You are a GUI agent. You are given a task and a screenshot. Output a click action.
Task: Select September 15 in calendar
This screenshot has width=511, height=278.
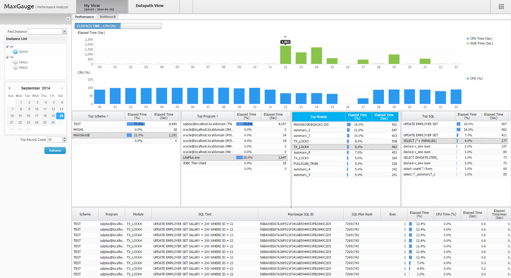pyautogui.click(x=20, y=116)
